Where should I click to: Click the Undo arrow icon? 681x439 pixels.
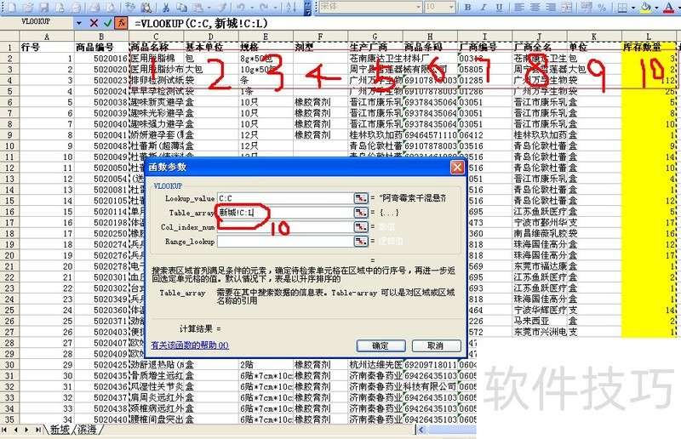tap(240, 8)
